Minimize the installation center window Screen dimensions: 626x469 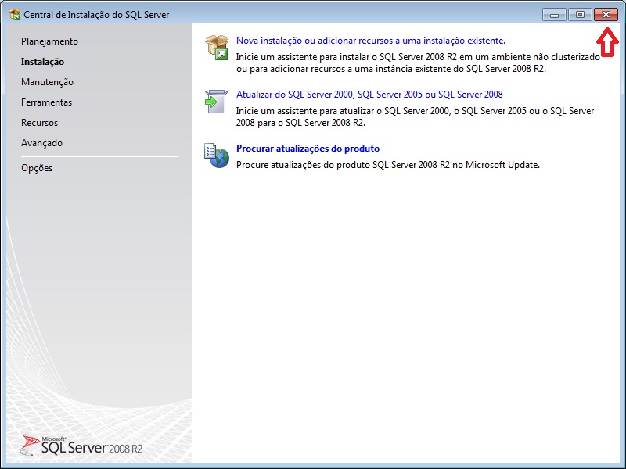pos(554,15)
